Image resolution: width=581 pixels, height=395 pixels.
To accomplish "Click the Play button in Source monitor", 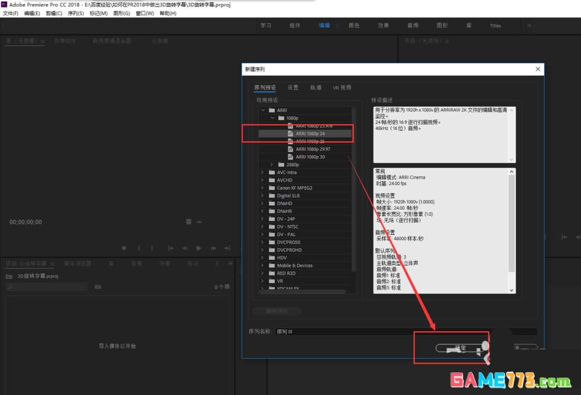I will [199, 248].
